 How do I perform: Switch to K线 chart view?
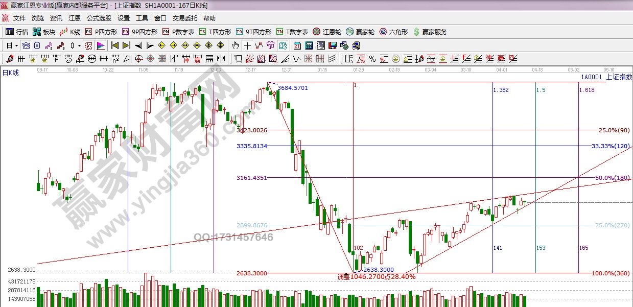click(x=70, y=32)
